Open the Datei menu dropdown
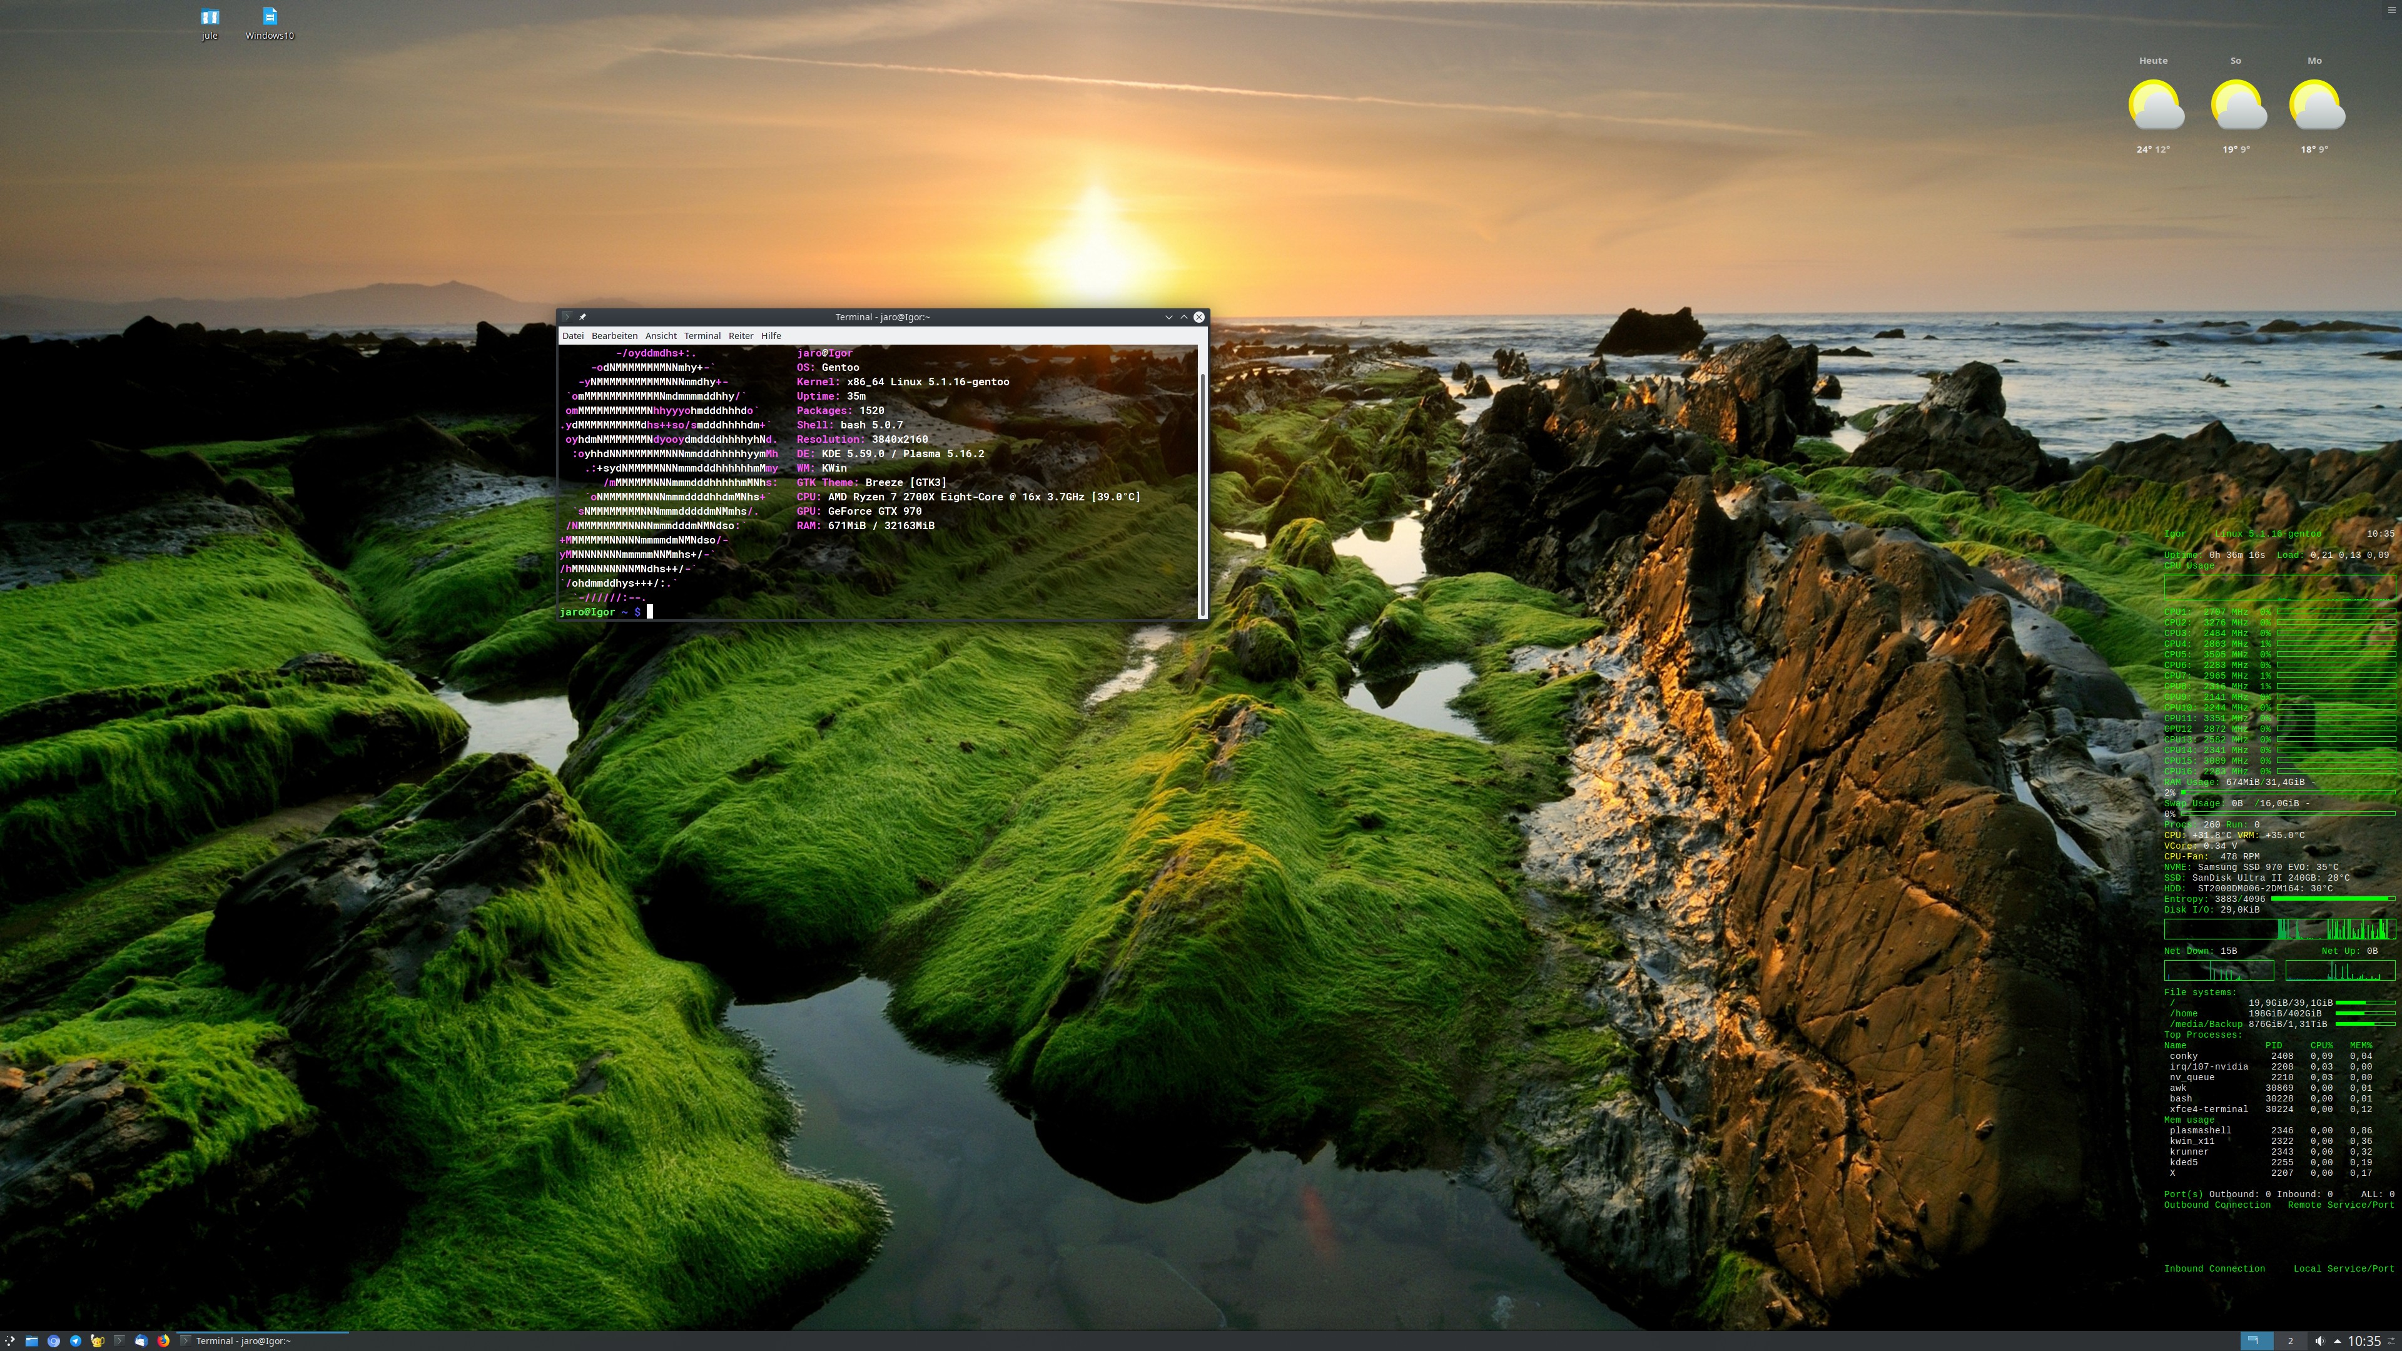2402x1351 pixels. point(572,336)
